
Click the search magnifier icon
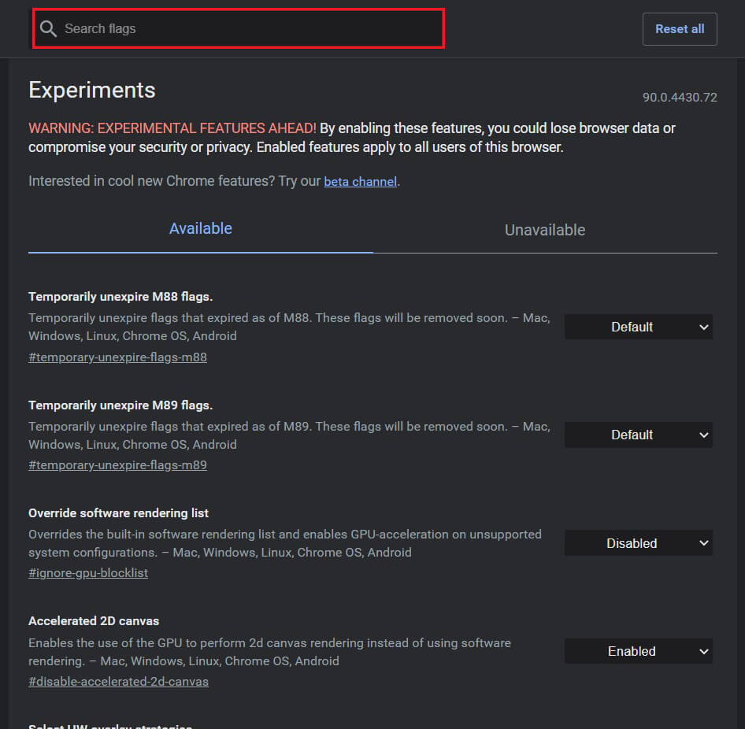(x=48, y=28)
